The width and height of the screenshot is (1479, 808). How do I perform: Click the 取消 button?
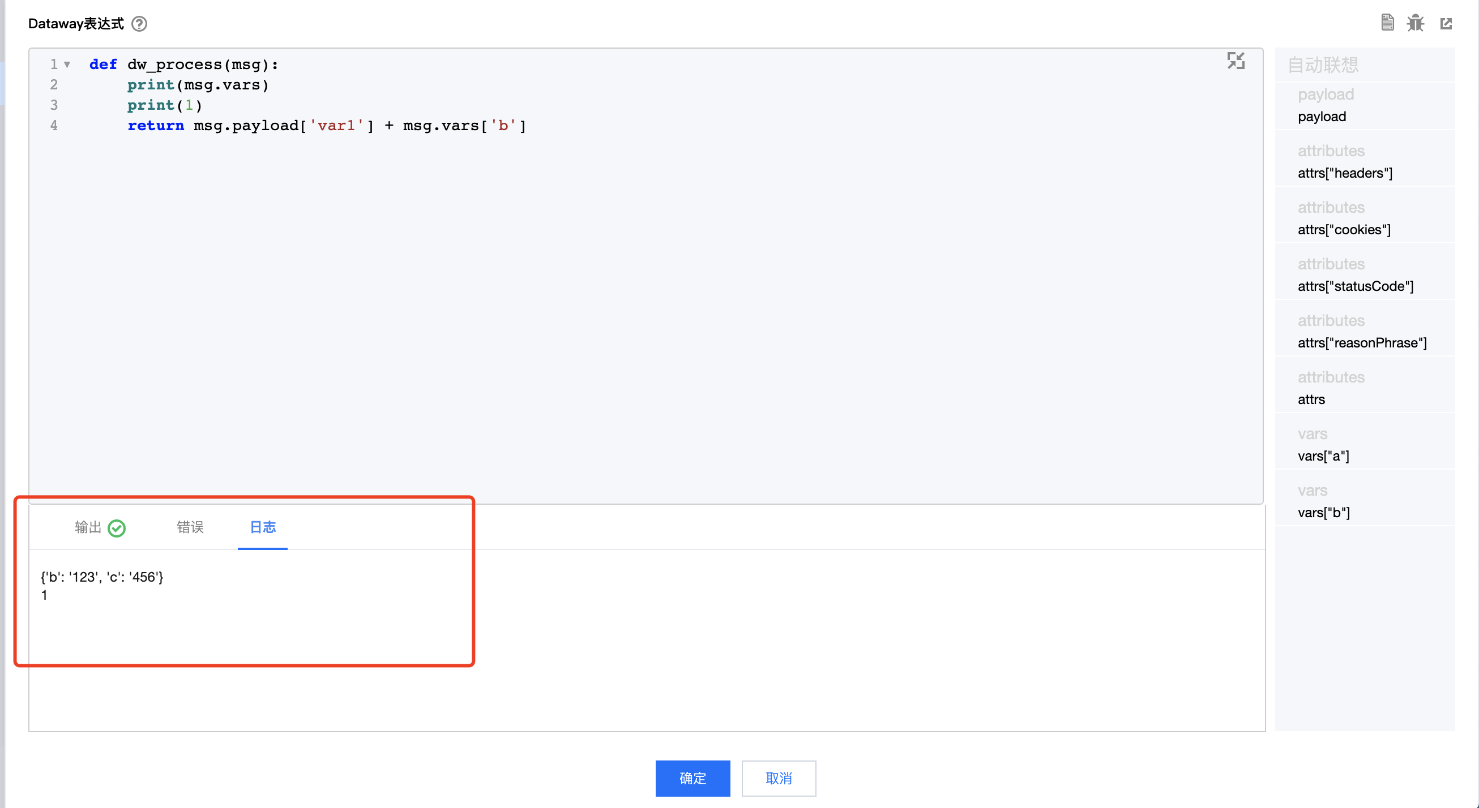pos(779,778)
